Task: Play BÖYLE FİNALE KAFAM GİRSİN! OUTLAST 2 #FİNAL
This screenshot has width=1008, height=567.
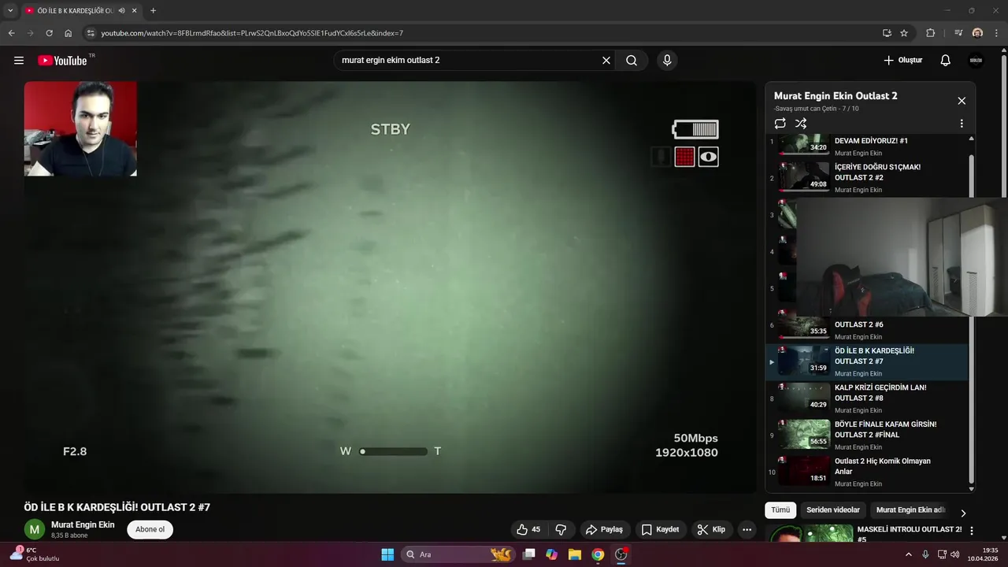Action: (x=868, y=435)
